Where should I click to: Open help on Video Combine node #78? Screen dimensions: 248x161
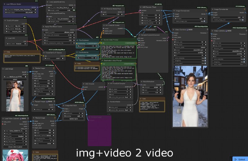coord(207,30)
